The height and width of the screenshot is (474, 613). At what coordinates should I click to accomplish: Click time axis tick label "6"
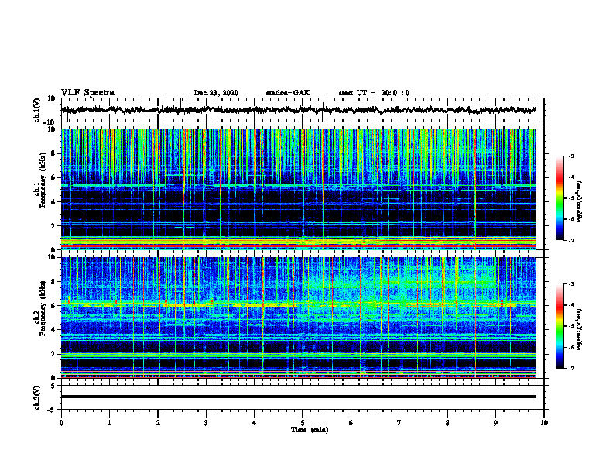coord(351,423)
